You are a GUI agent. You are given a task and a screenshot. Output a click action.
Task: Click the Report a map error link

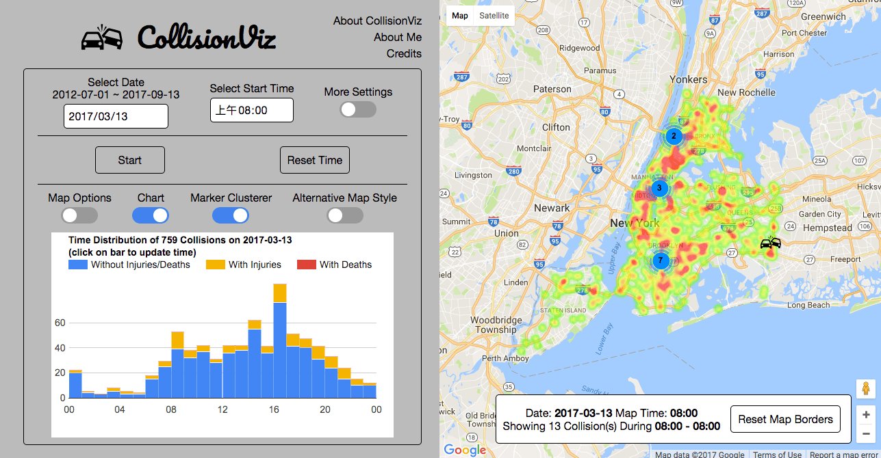(843, 455)
